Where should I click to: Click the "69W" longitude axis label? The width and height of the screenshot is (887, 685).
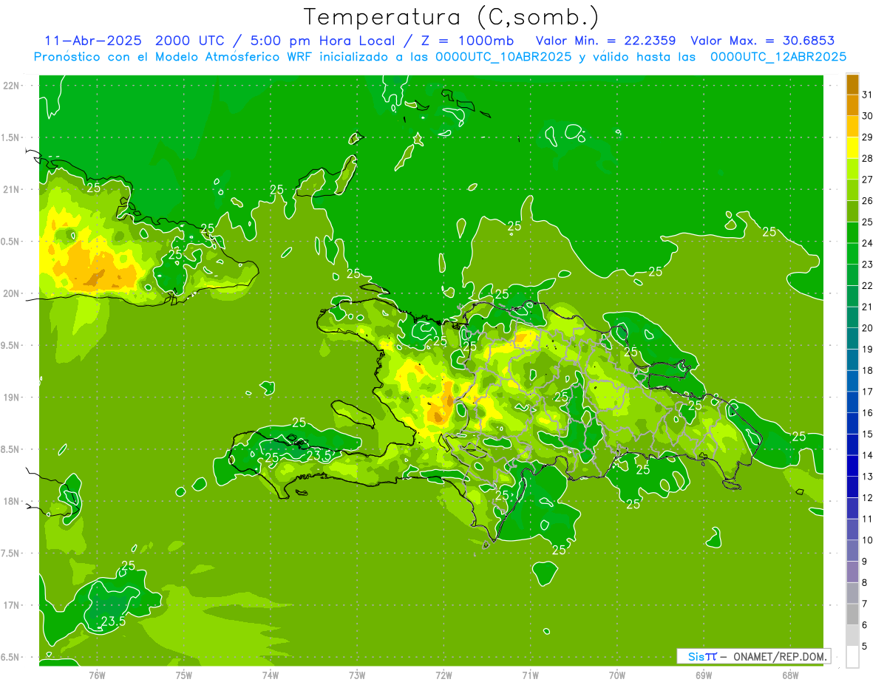click(x=704, y=675)
